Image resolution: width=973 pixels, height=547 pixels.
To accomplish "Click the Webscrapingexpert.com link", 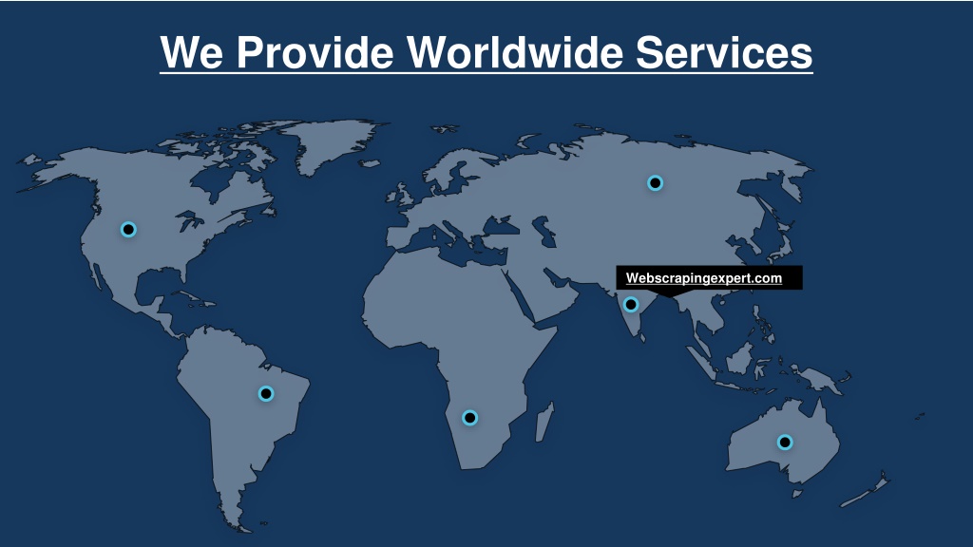I will (x=704, y=278).
